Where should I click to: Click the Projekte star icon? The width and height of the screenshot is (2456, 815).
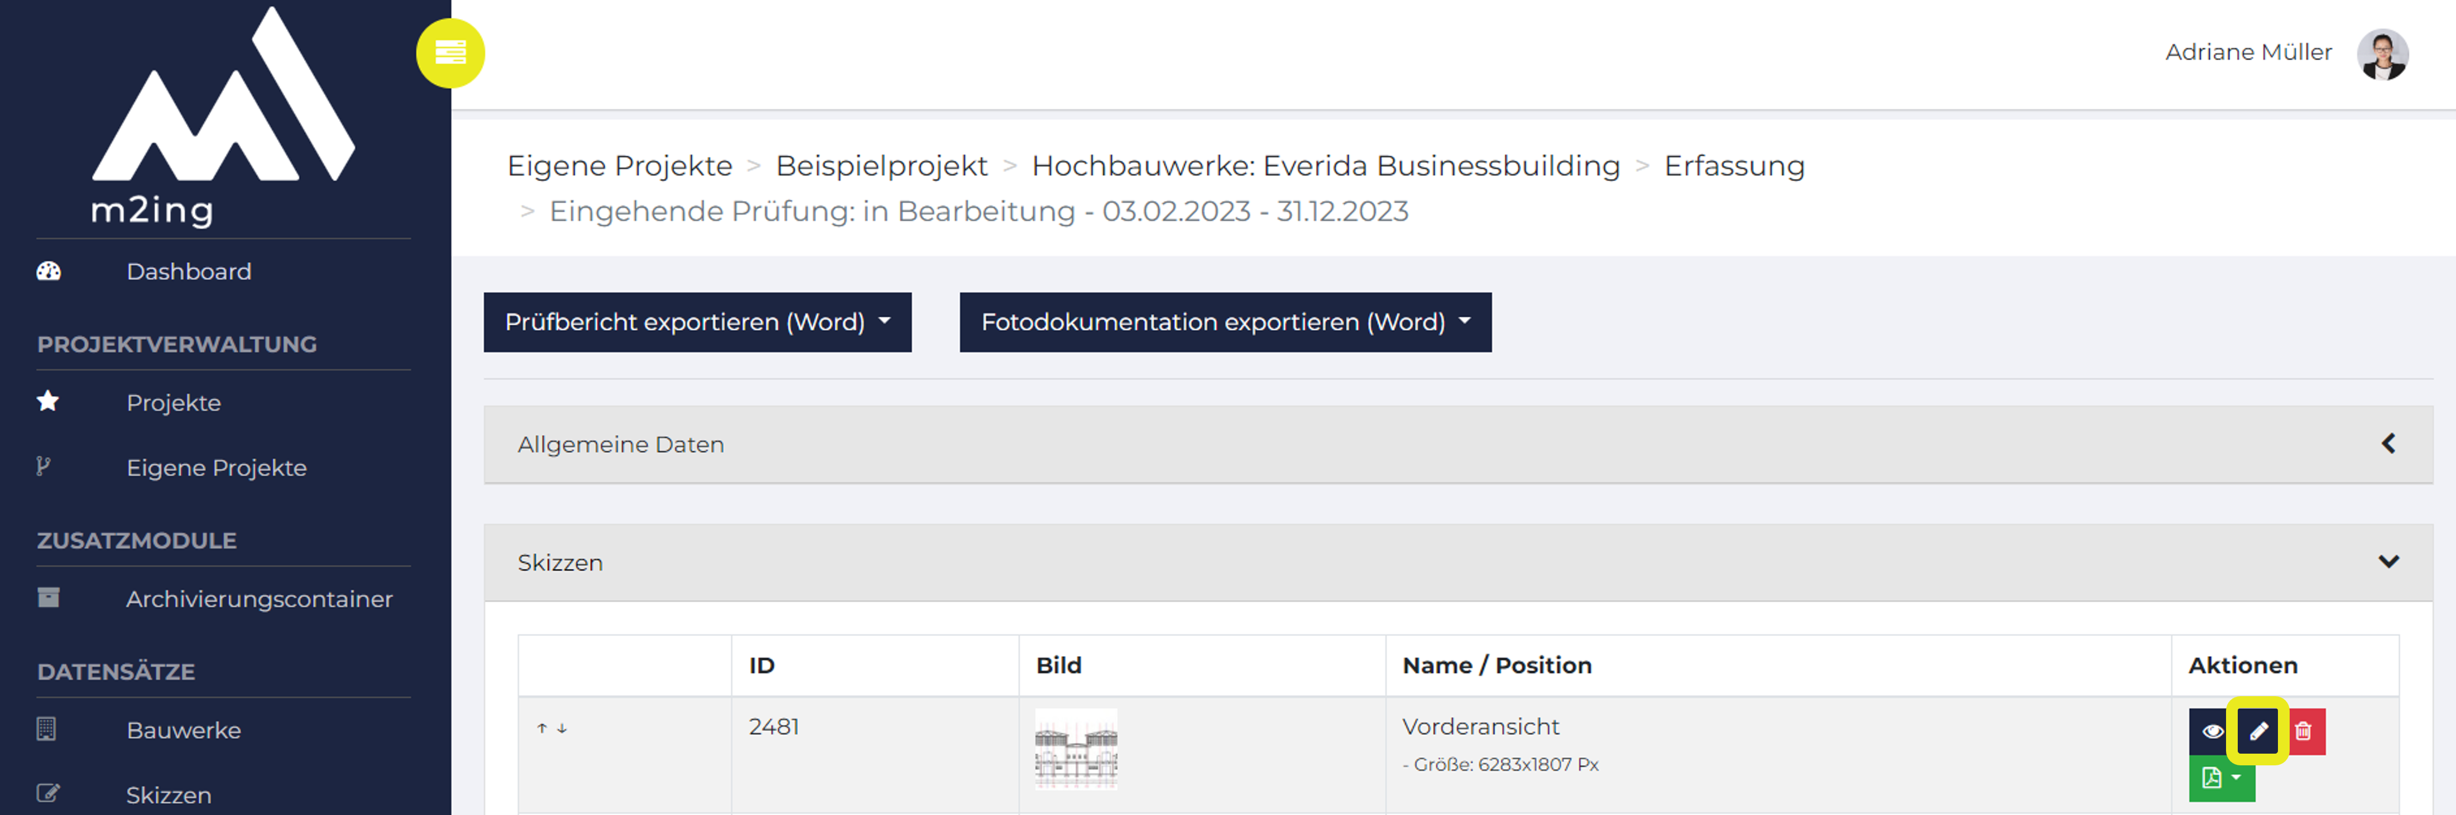click(47, 401)
